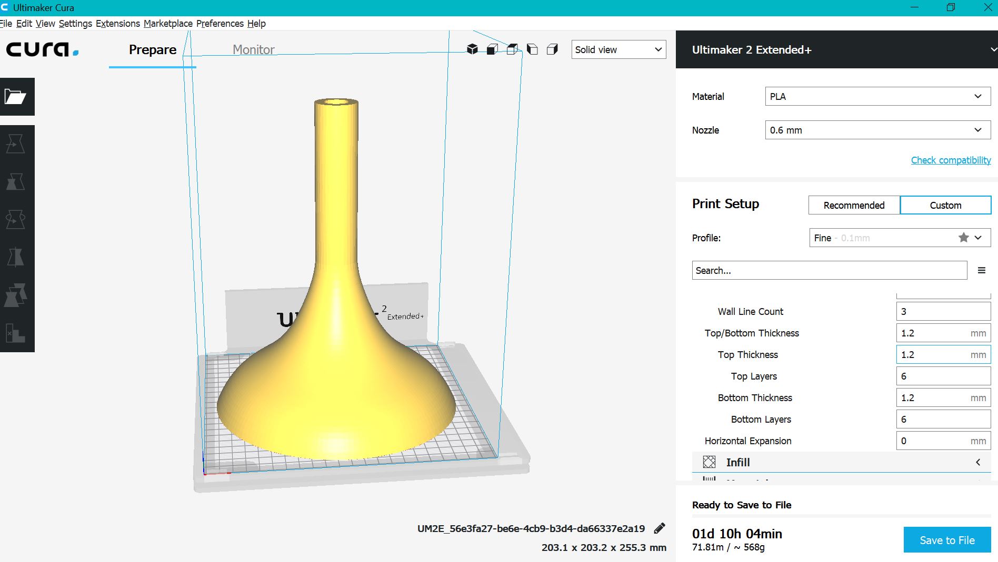
Task: Select the Support Blocker tool
Action: (16, 333)
